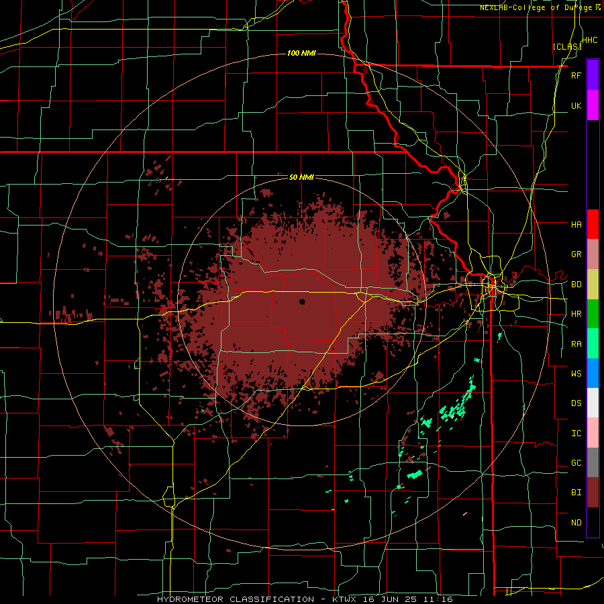Click the 'DS' legend label

point(576,403)
